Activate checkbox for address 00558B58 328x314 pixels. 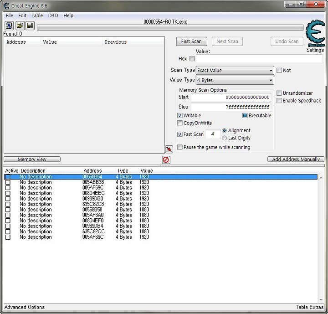(8, 210)
